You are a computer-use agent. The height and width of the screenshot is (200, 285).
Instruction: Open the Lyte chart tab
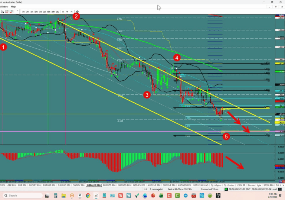pyautogui.click(x=259, y=185)
